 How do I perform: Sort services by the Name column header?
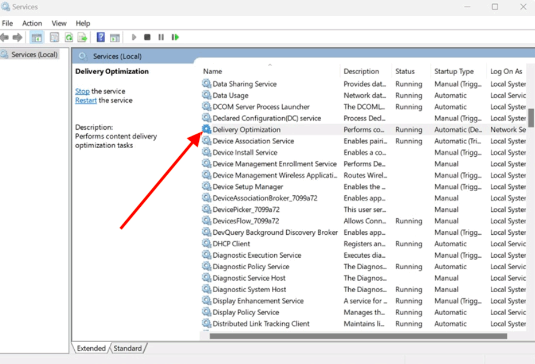213,71
